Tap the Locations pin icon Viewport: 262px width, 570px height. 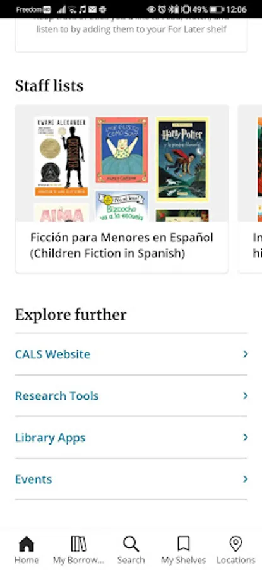coord(236,544)
